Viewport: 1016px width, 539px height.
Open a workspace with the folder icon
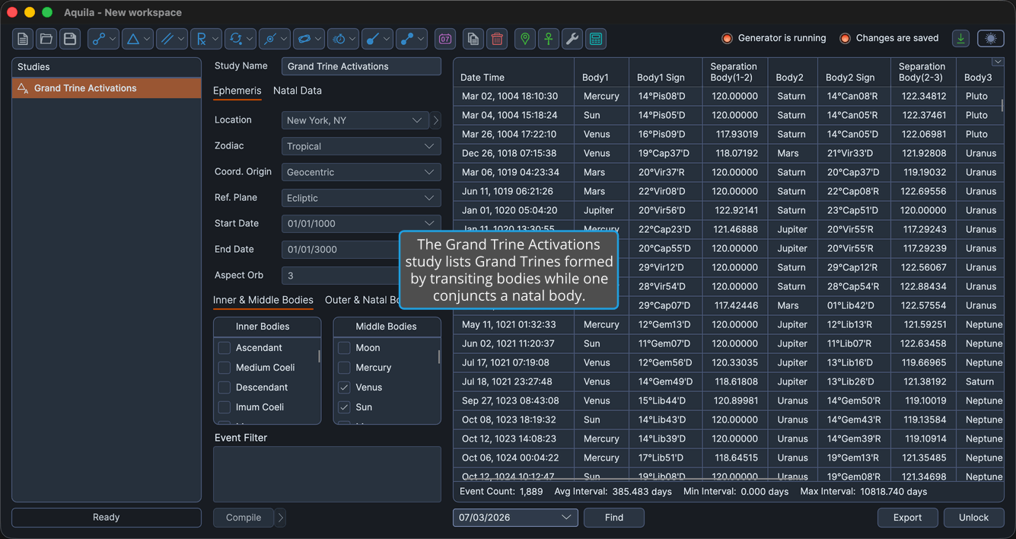(x=46, y=39)
